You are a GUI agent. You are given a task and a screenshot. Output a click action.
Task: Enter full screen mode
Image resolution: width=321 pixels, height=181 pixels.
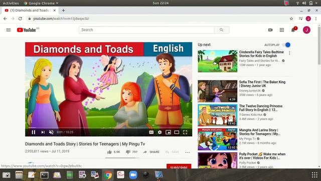coord(185,132)
